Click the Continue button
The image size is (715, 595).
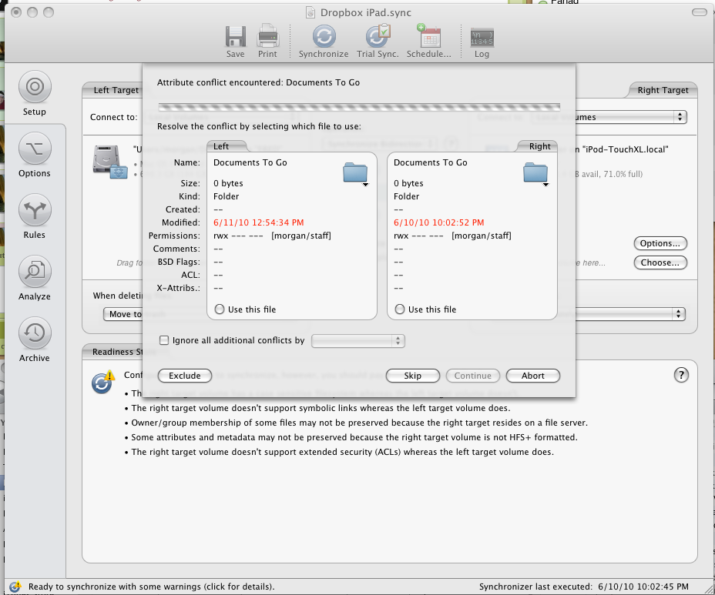tap(473, 376)
